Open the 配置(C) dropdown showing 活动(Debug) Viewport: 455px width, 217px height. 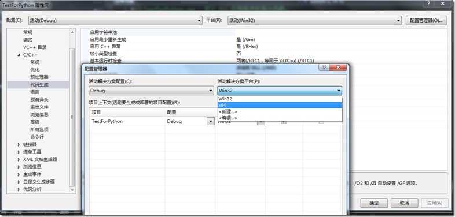[115, 21]
